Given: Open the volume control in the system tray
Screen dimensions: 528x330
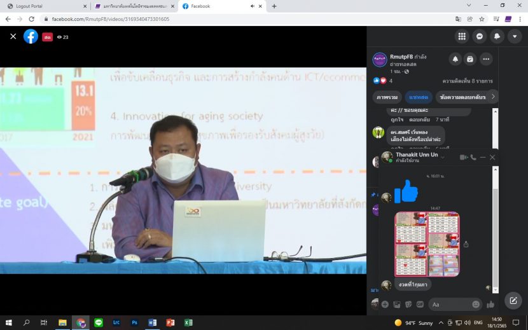Looking at the screenshot, I should (468, 322).
